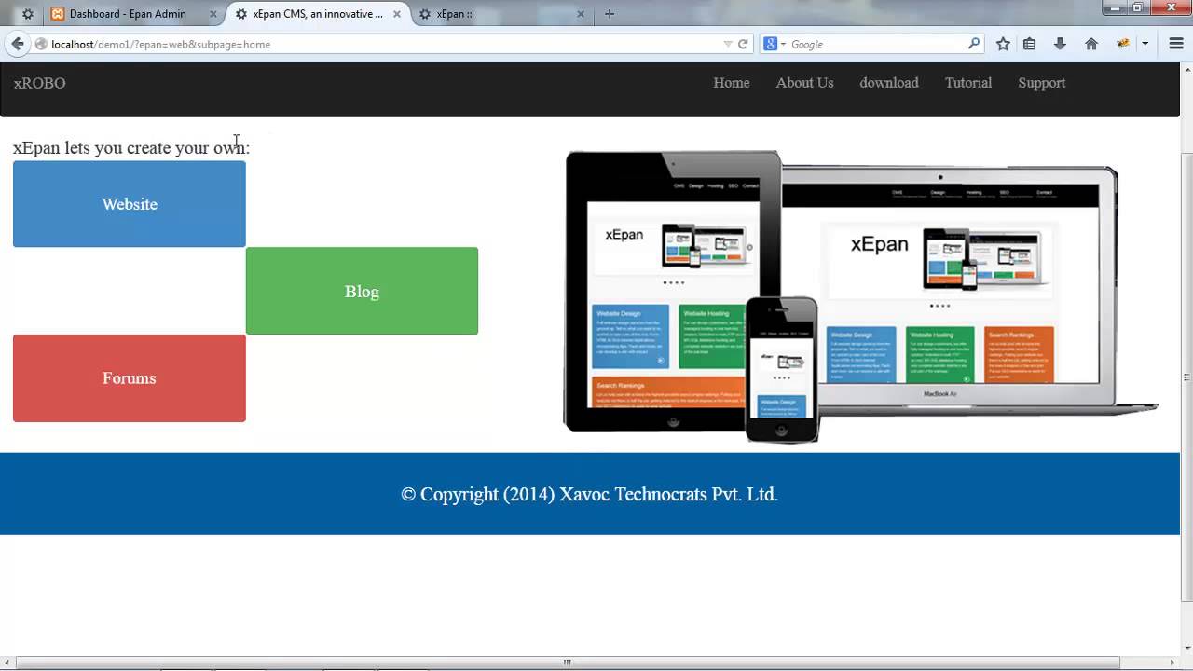Close the Dashboard - Epan Admin tab

pos(213,14)
